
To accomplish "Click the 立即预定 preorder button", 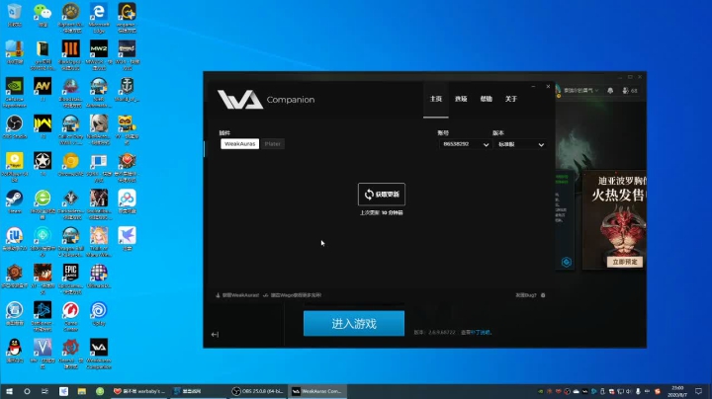I will tap(625, 262).
